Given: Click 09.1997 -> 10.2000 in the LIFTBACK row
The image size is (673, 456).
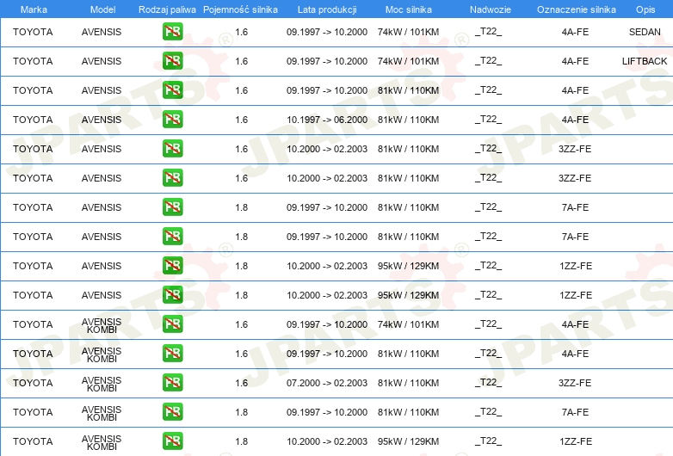Looking at the screenshot, I should click(x=327, y=61).
